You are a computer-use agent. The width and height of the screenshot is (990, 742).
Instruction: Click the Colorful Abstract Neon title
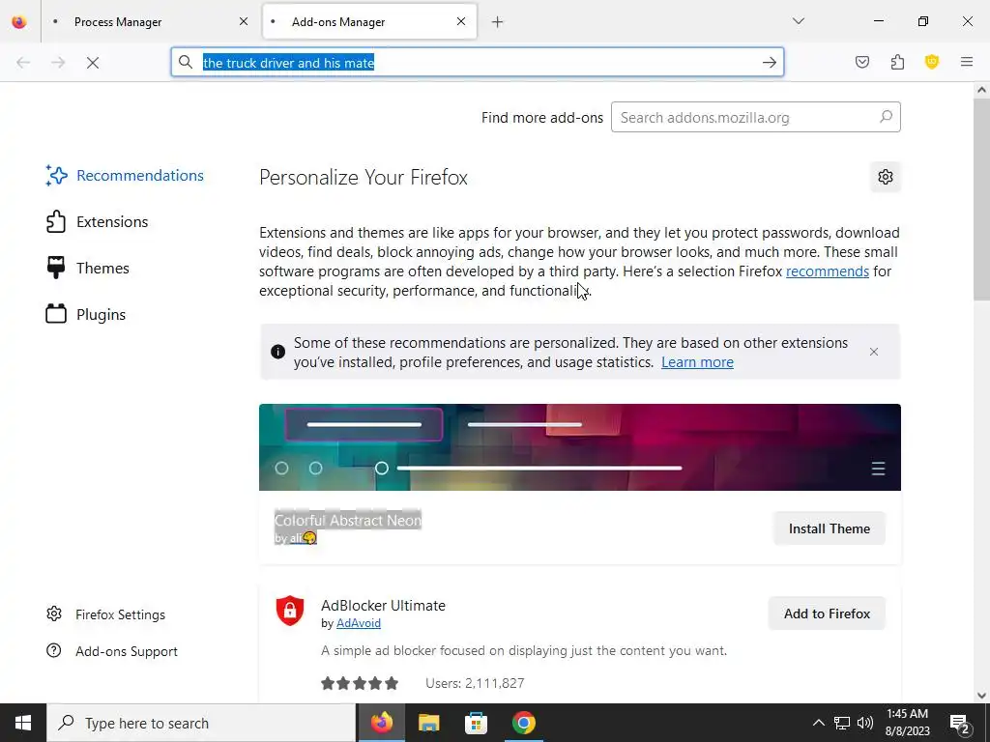pyautogui.click(x=348, y=521)
